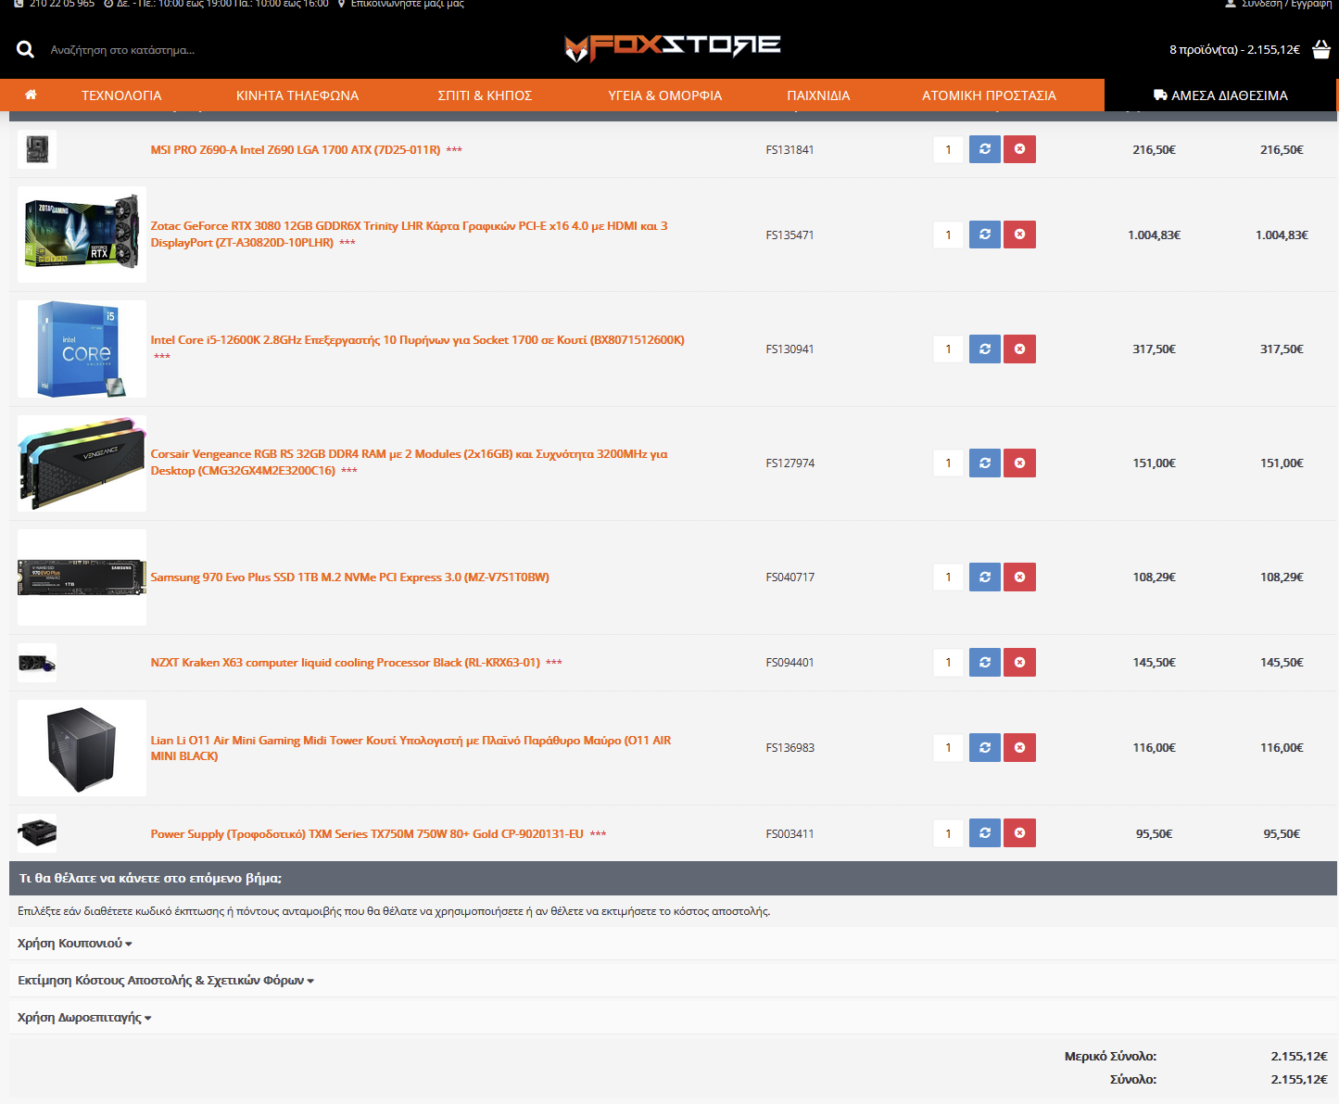Screen dimensions: 1339x1104
Task: Click the Zotac RTX 3080 box thumbnail
Action: [82, 235]
